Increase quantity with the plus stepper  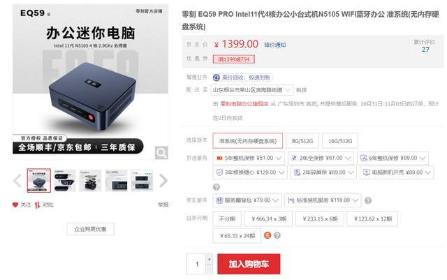(210, 259)
